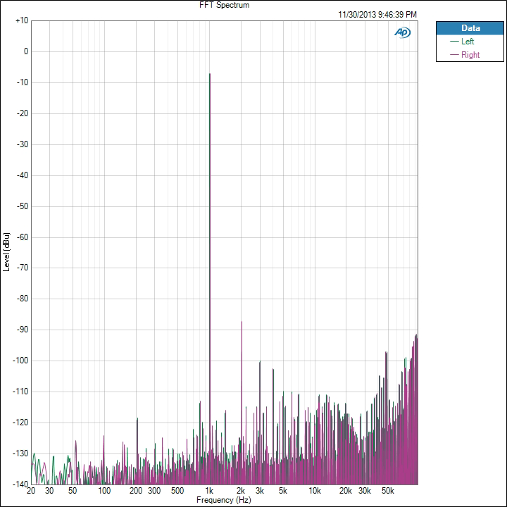Click the +10 label on the level axis
The image size is (507, 507).
pyautogui.click(x=21, y=20)
